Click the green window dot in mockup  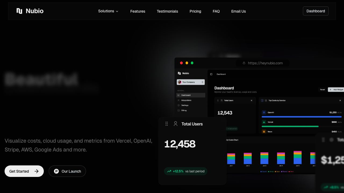(x=192, y=63)
